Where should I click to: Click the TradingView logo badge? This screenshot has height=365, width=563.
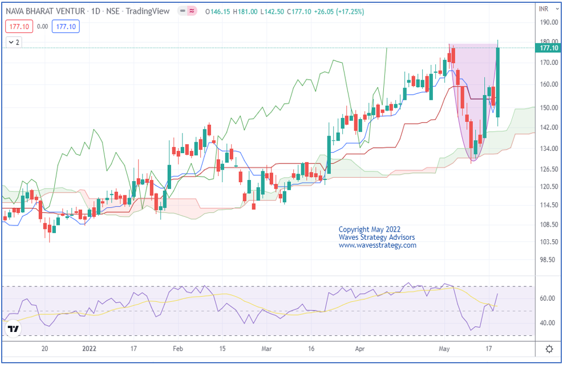coord(13,329)
